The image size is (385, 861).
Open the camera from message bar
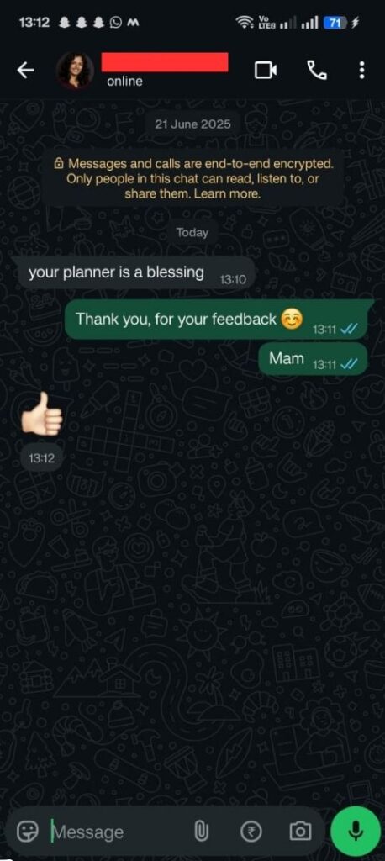pyautogui.click(x=300, y=832)
